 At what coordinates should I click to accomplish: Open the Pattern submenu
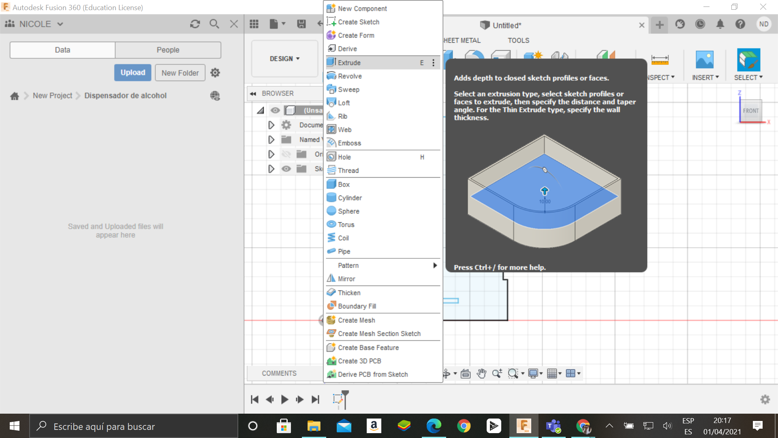383,266
